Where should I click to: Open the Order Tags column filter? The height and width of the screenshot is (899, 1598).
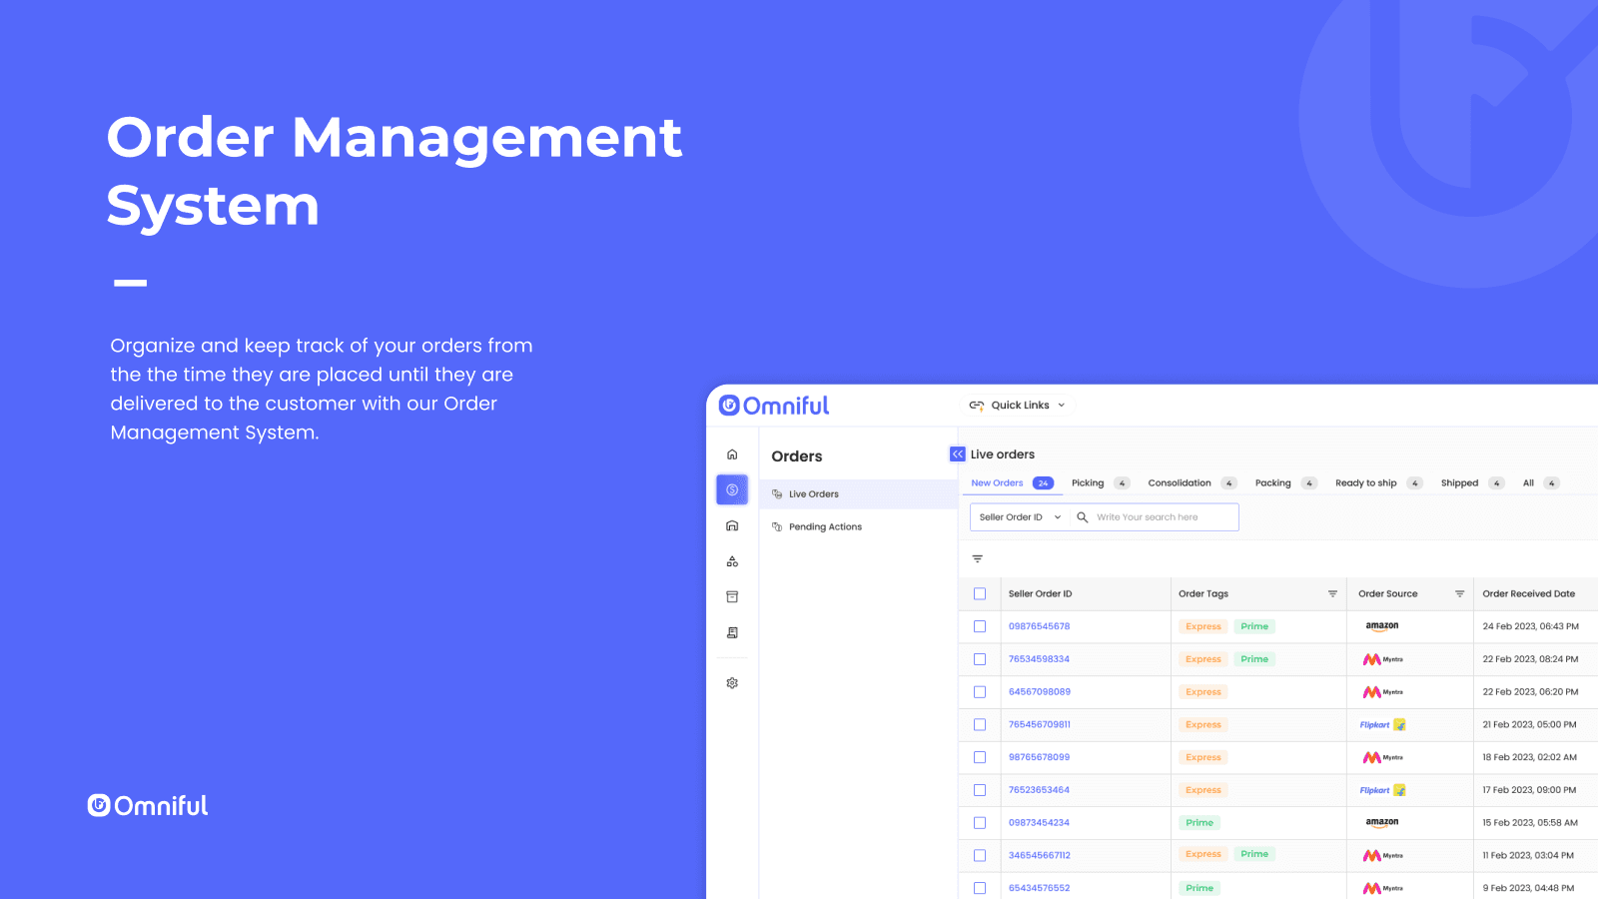pyautogui.click(x=1332, y=593)
